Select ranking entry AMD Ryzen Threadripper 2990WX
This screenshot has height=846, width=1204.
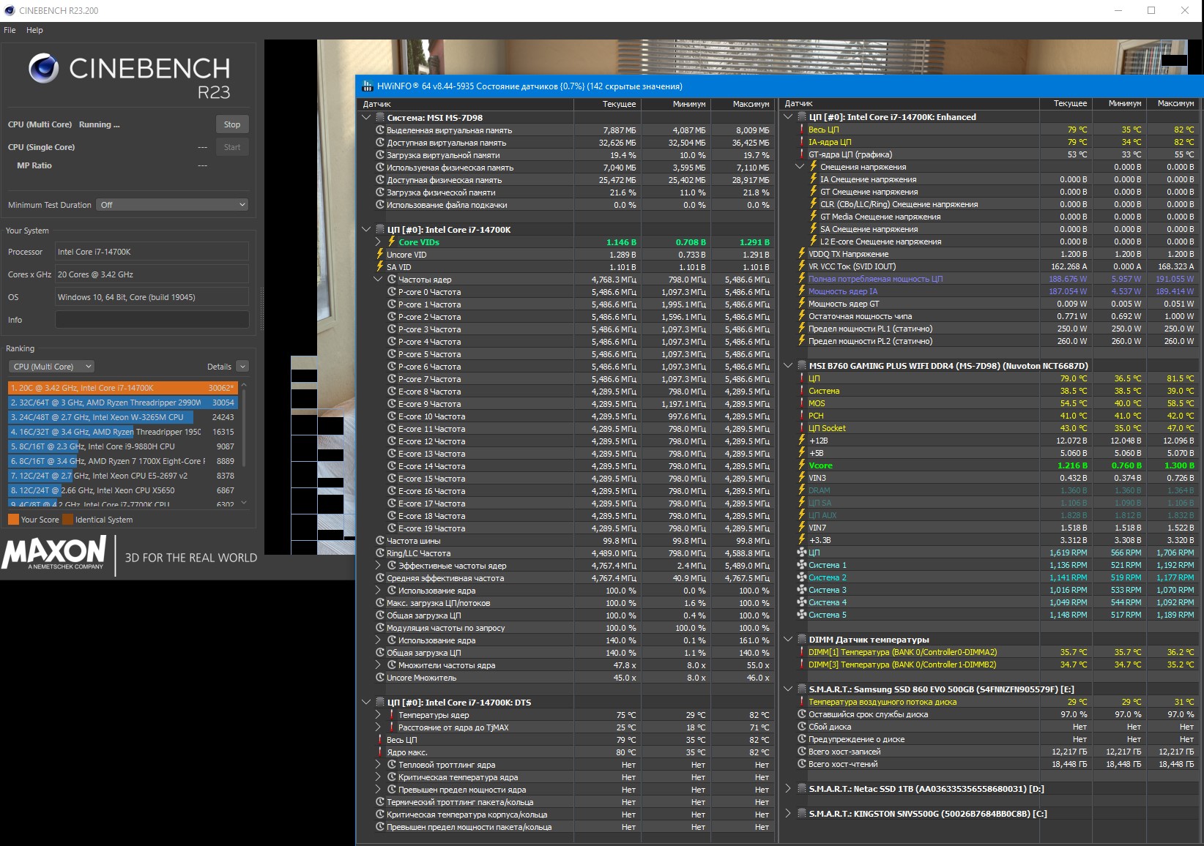point(122,403)
